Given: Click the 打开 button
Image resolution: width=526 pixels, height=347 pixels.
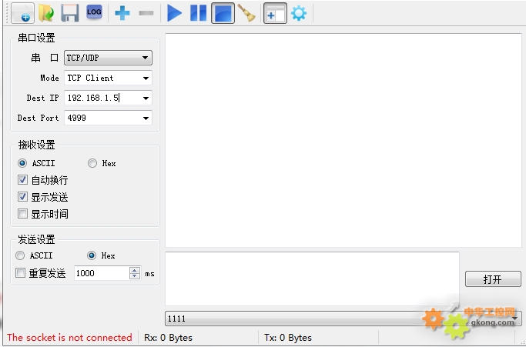Looking at the screenshot, I should point(493,279).
